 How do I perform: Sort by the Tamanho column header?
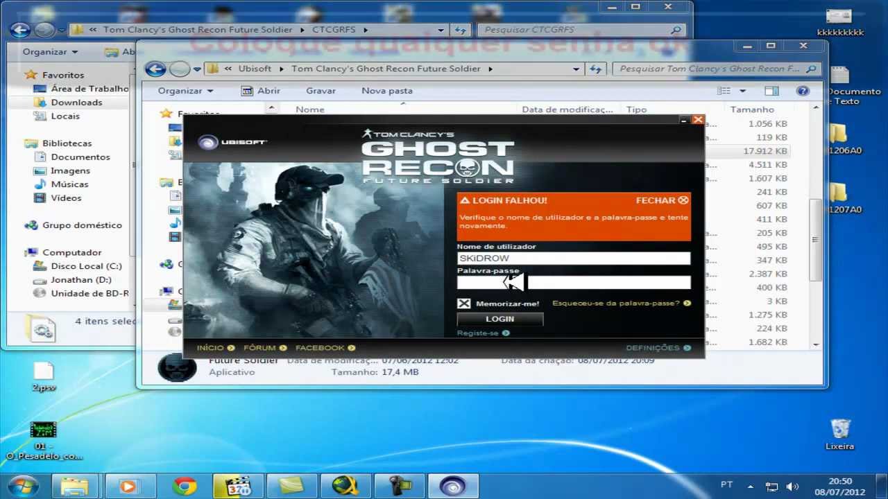752,110
